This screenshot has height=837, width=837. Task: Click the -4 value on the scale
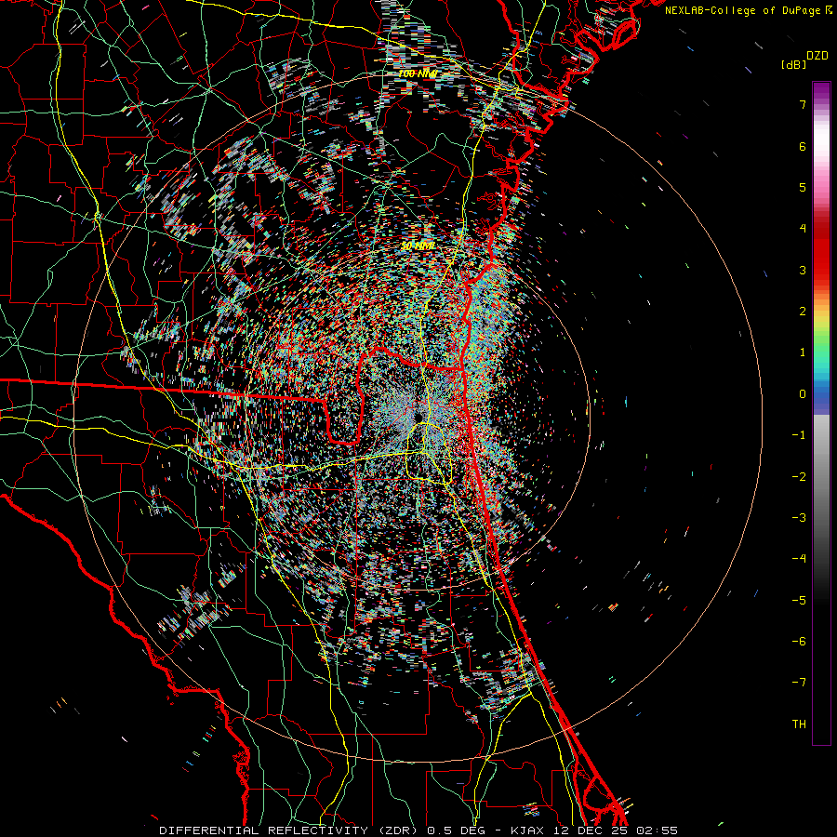pos(799,559)
